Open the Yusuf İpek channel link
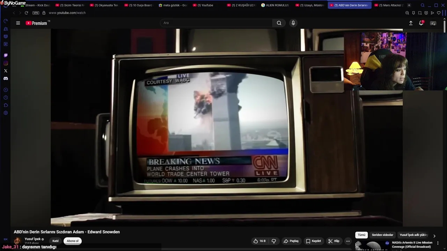This screenshot has width=447, height=251. coord(32,239)
